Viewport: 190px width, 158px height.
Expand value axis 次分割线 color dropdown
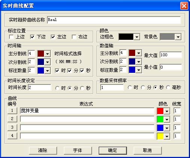pos(139,62)
